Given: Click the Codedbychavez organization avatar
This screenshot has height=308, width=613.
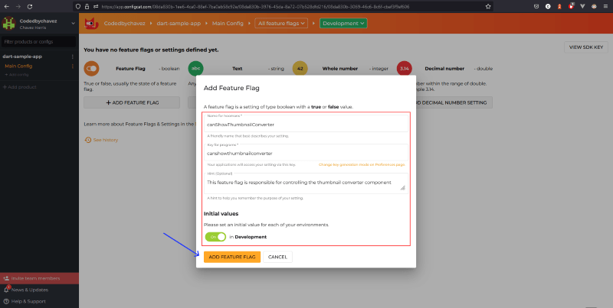Looking at the screenshot, I should tap(8, 24).
